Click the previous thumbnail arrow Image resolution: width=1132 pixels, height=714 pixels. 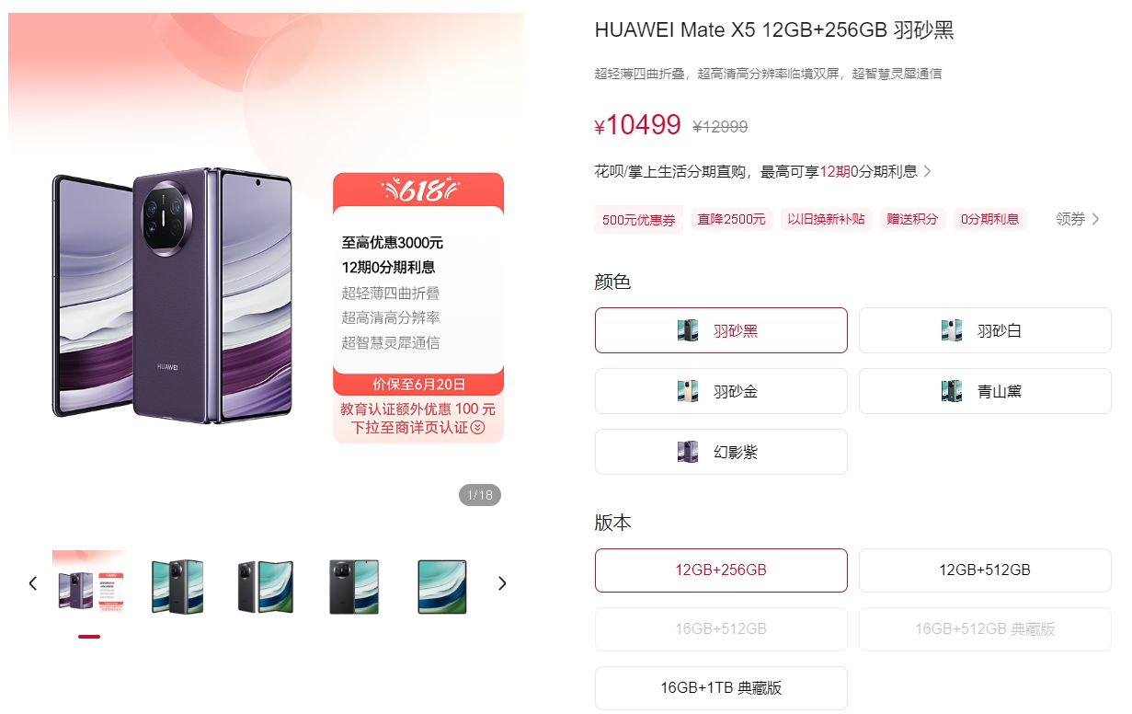click(33, 583)
